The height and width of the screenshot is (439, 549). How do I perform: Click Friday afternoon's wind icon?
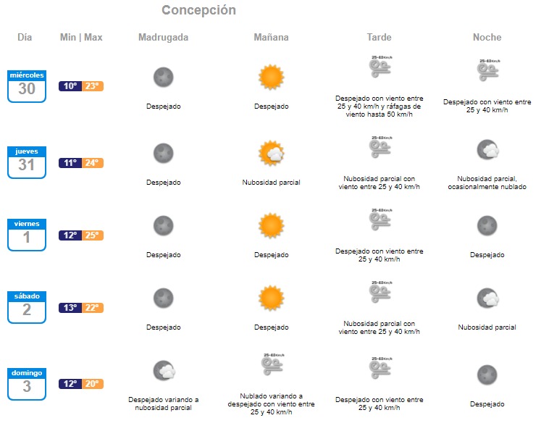pyautogui.click(x=379, y=219)
